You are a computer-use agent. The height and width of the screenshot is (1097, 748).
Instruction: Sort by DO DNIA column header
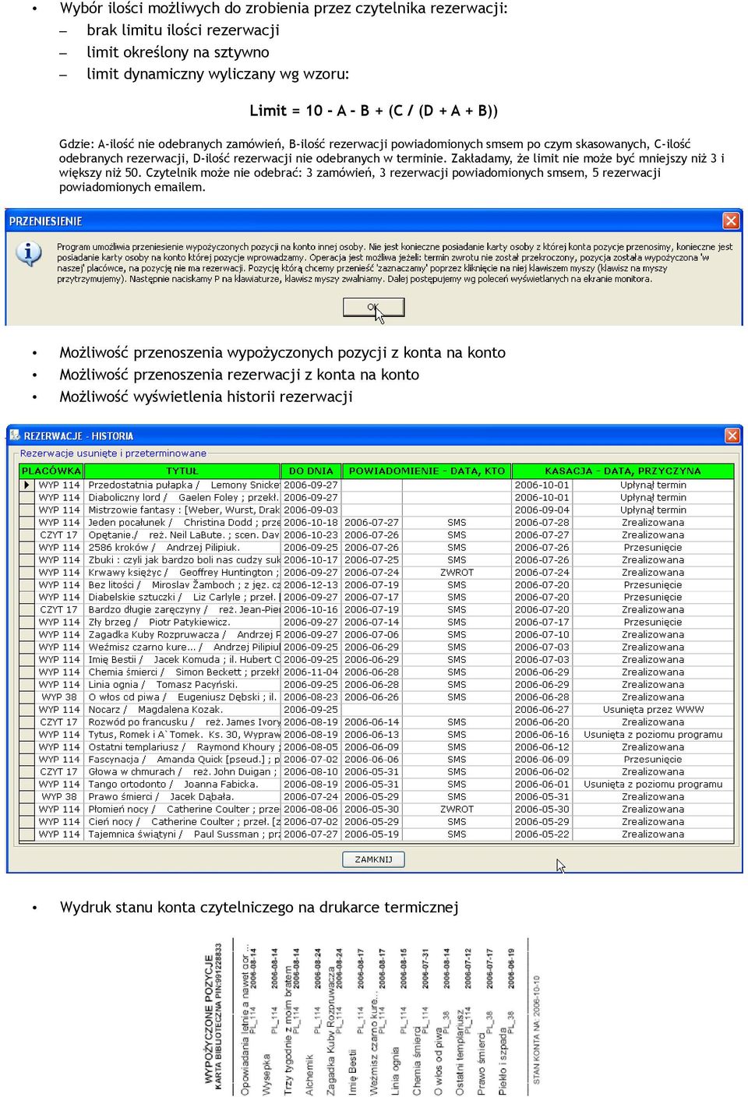point(311,471)
